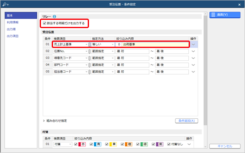
Task: Toggle 該当する明細だけを出力する checkbox
Action: 44,23
